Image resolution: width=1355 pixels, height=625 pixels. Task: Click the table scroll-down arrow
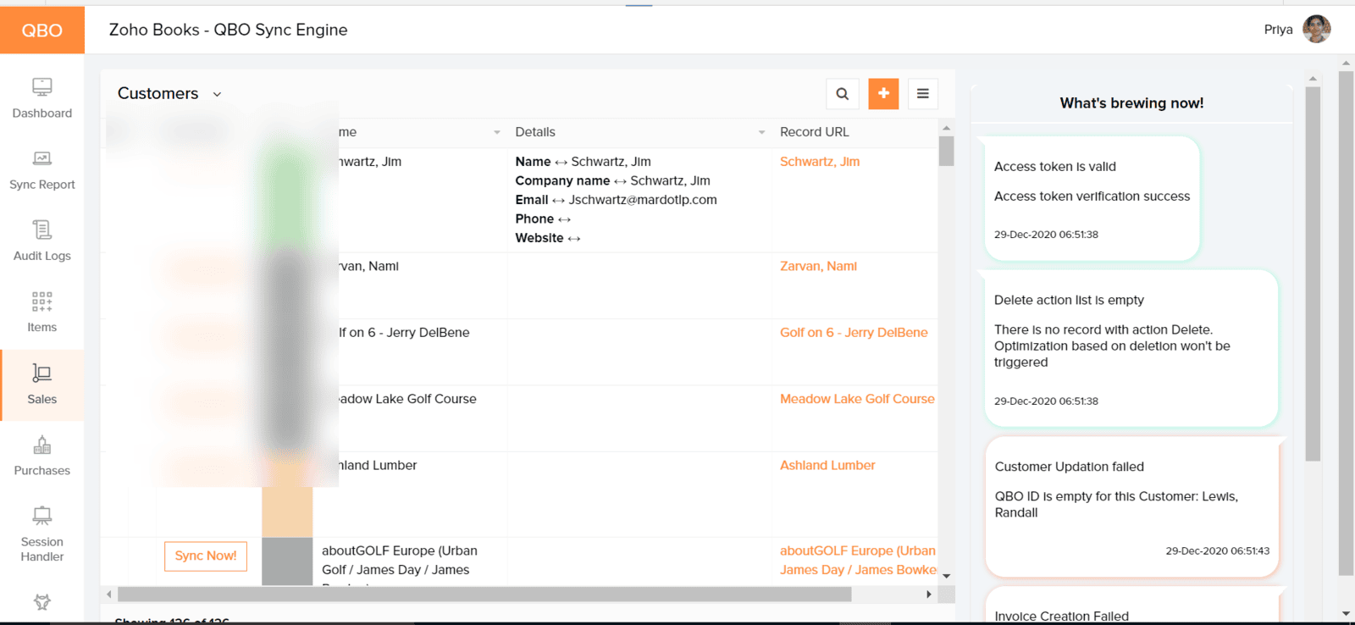946,576
